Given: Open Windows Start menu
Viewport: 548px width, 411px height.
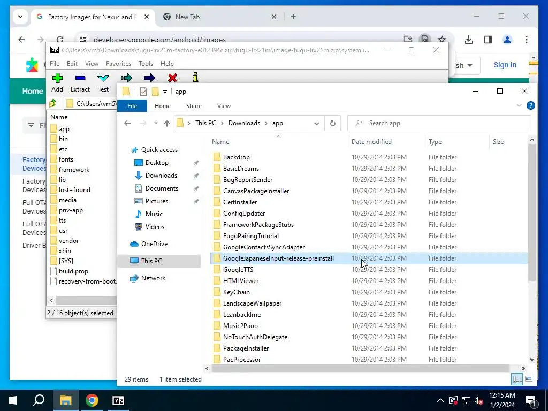Looking at the screenshot, I should (13, 400).
